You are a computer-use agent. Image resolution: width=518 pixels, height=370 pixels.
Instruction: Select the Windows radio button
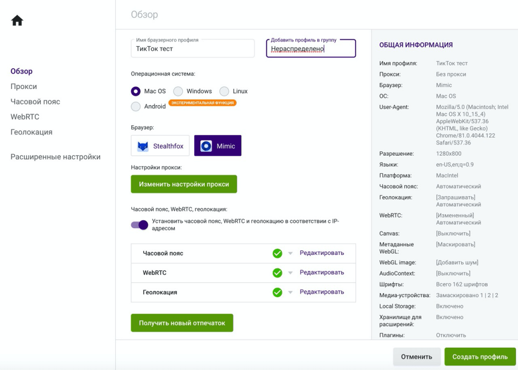(178, 91)
